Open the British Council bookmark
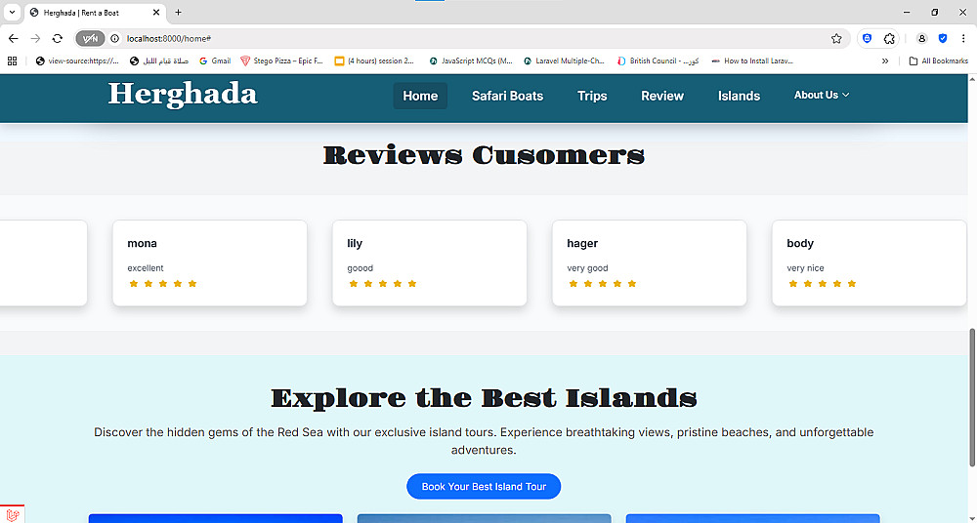 pos(658,61)
